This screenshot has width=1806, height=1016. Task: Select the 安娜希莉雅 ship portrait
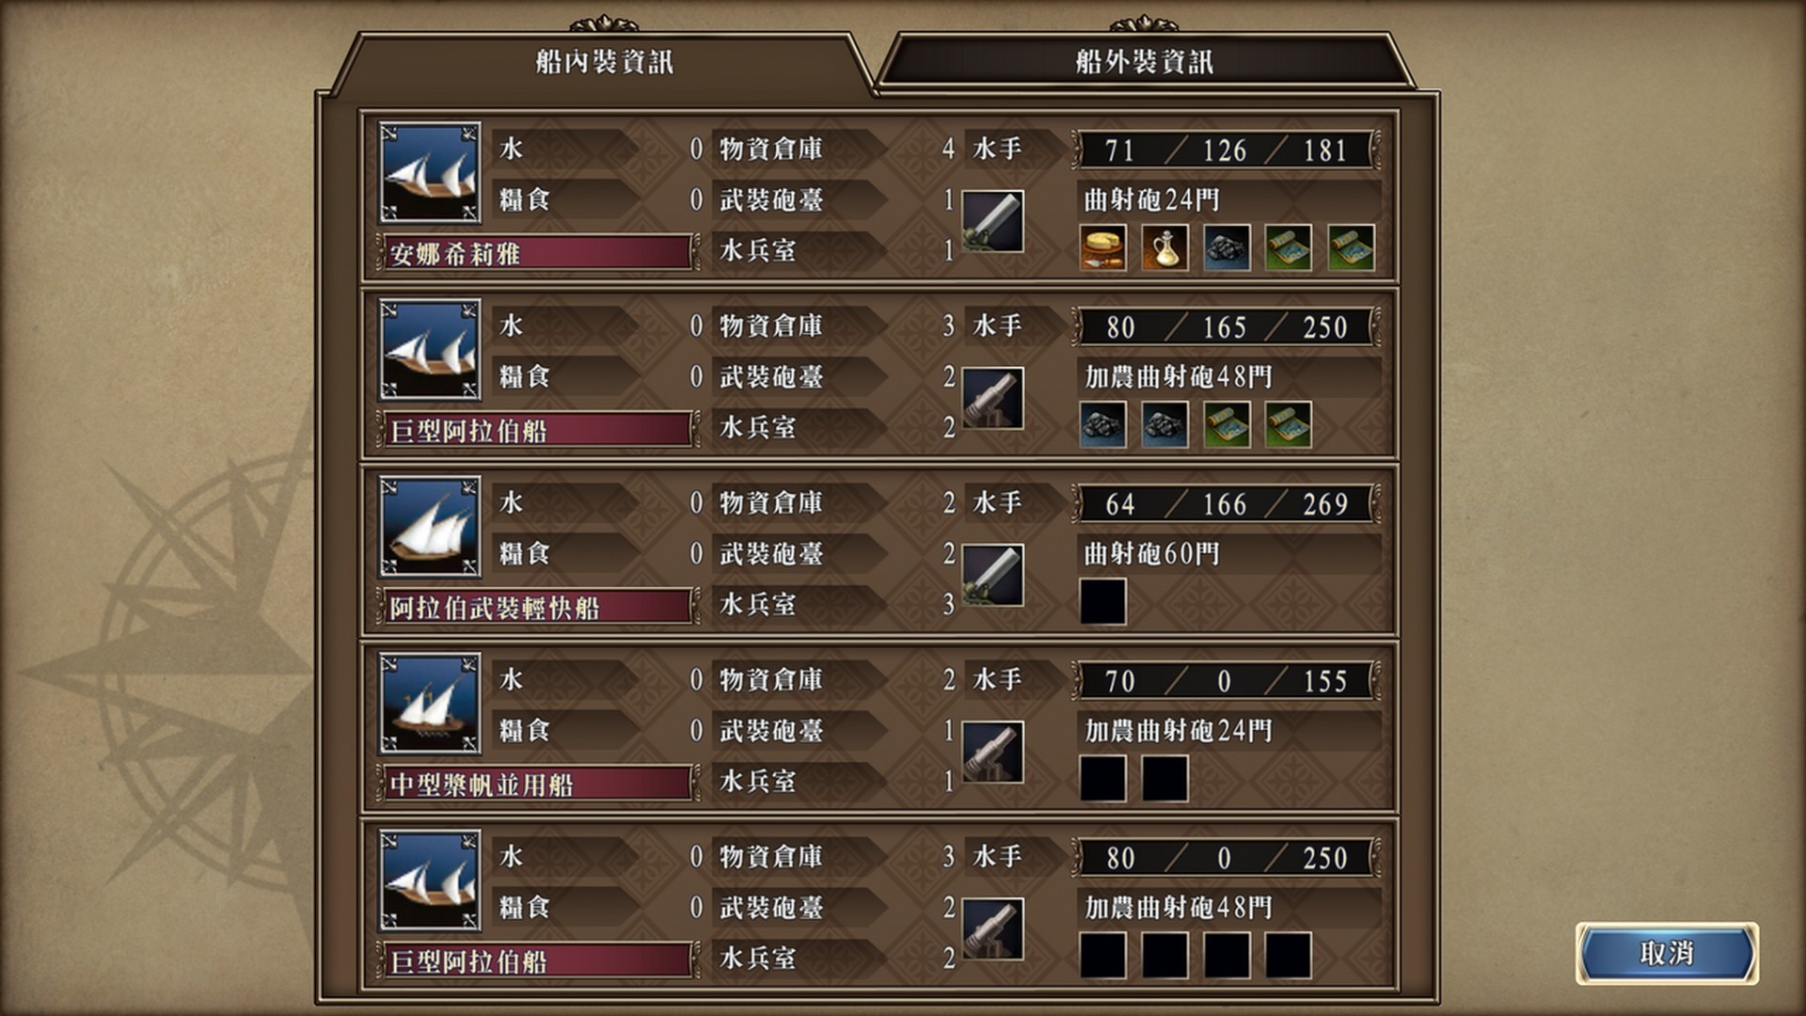click(430, 172)
